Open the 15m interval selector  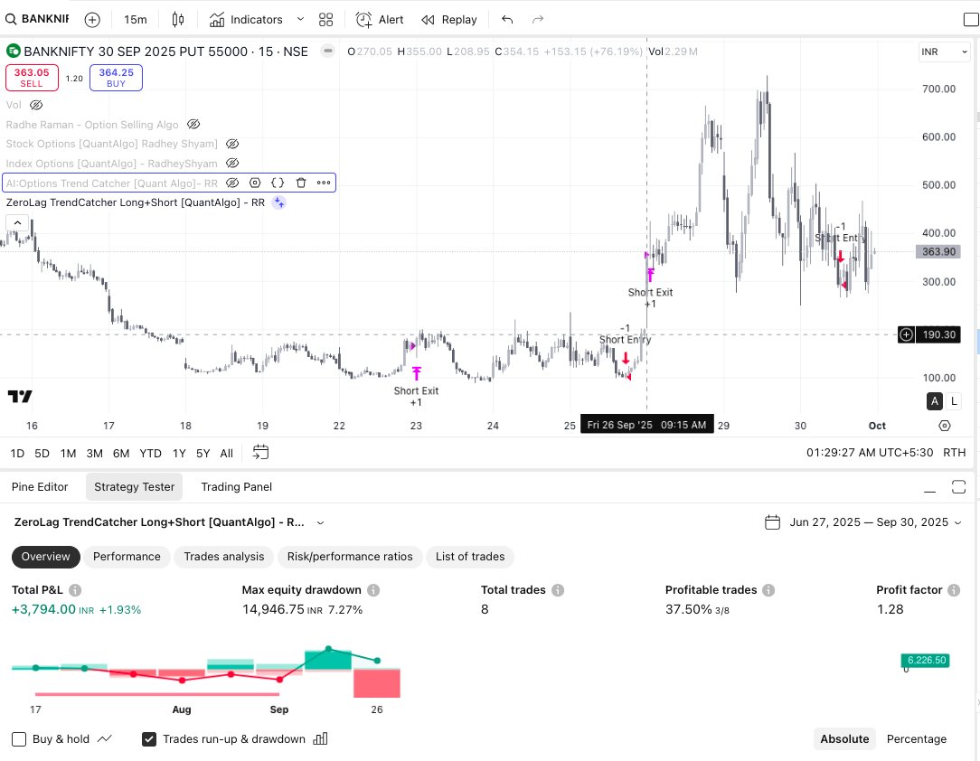135,19
